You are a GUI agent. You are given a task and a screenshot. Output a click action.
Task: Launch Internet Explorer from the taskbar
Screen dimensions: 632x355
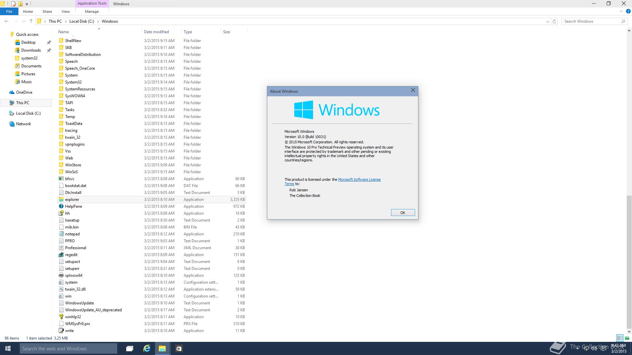coord(146,348)
